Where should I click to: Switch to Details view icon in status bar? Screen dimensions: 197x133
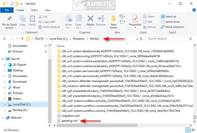coord(188,130)
